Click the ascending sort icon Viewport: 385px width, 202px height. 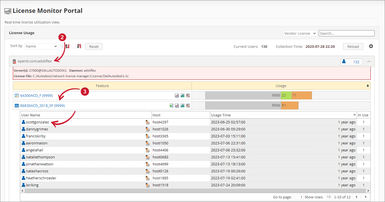click(x=67, y=46)
